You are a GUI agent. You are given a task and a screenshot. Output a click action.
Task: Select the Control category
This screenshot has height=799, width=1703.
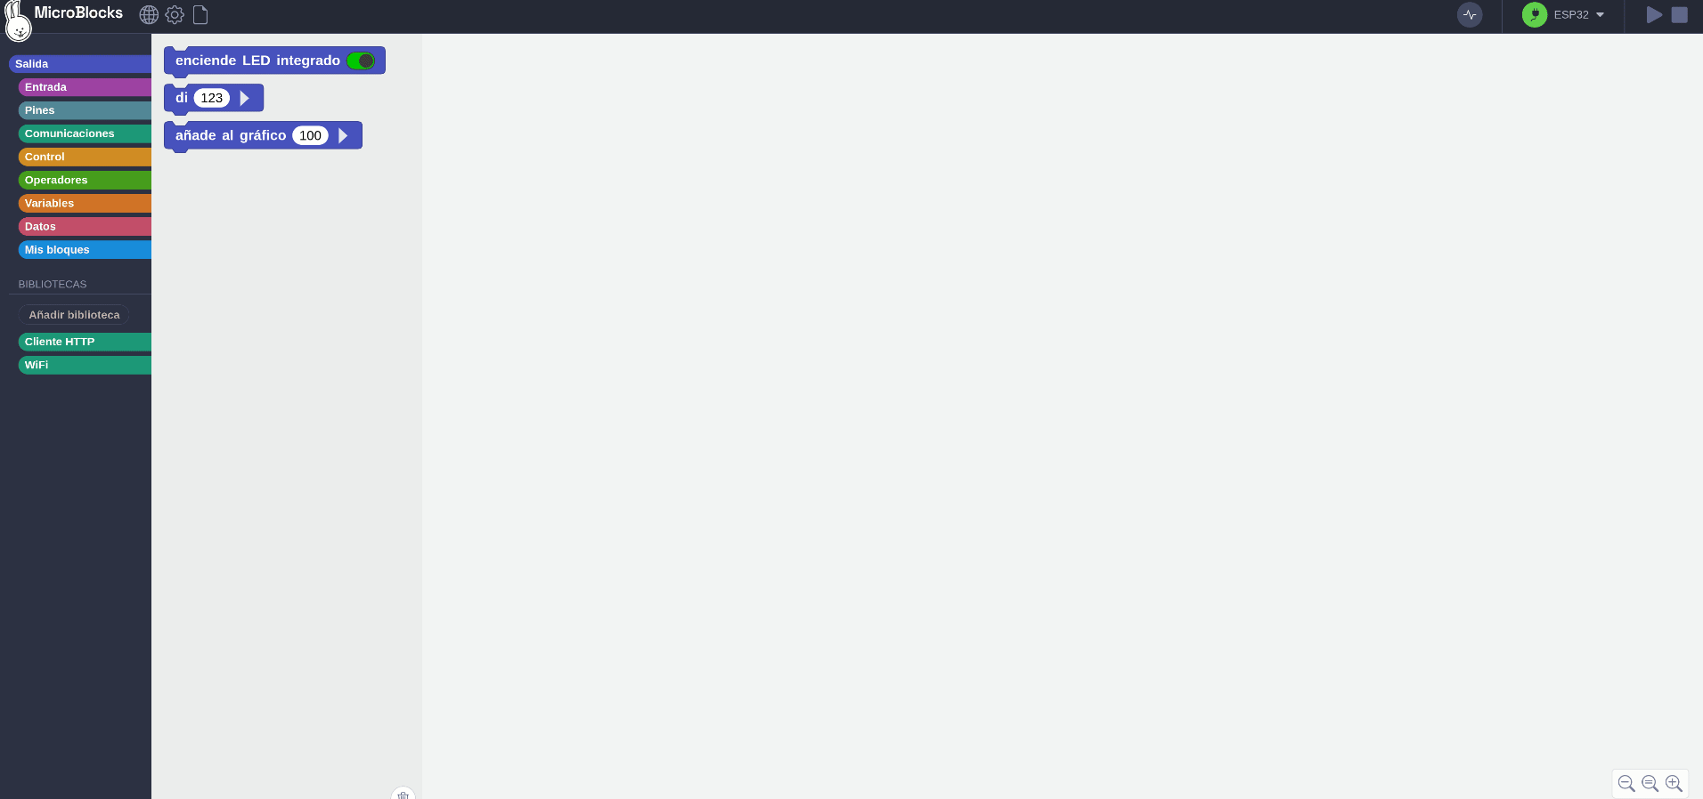85,157
